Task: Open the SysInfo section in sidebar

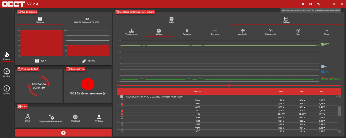Action: [x=7, y=90]
